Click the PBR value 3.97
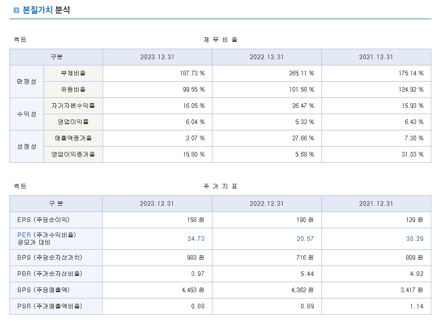435x321 pixels. (x=198, y=274)
